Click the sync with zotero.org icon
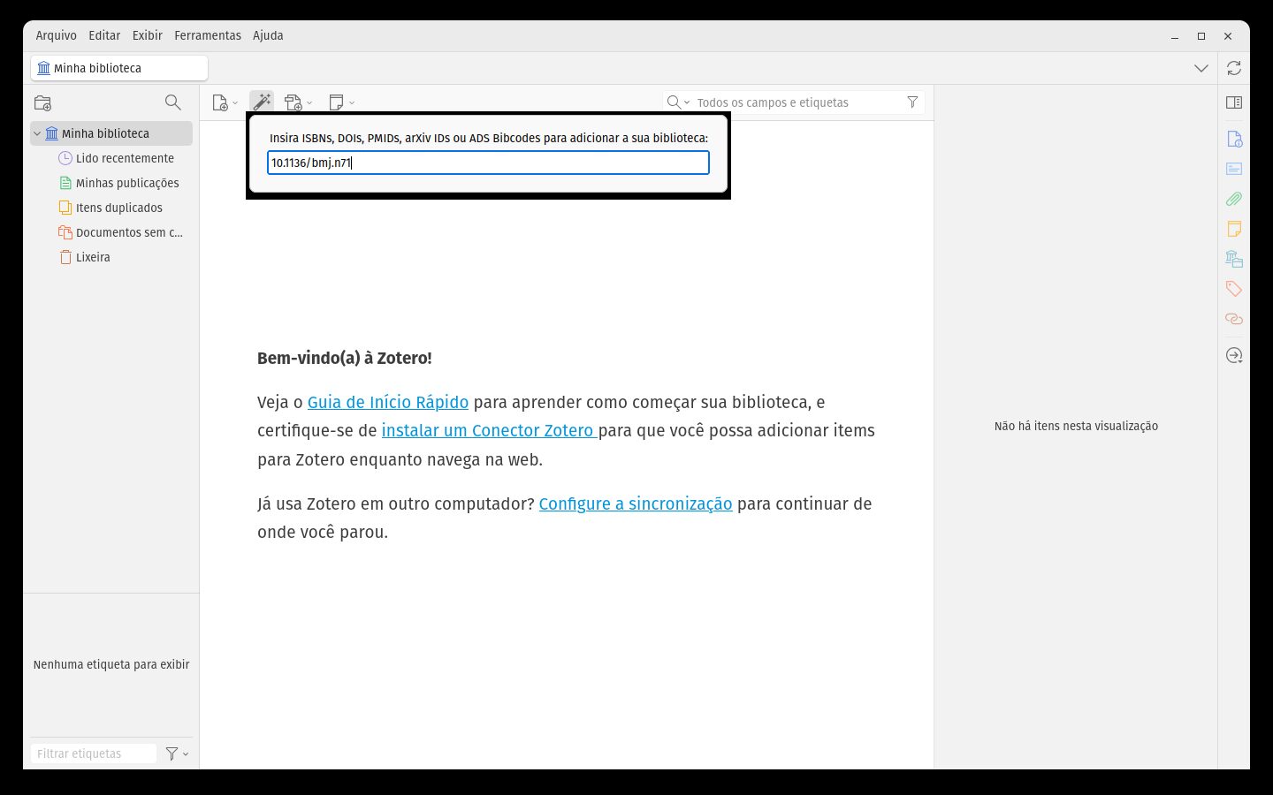The width and height of the screenshot is (1273, 795). pyautogui.click(x=1234, y=68)
